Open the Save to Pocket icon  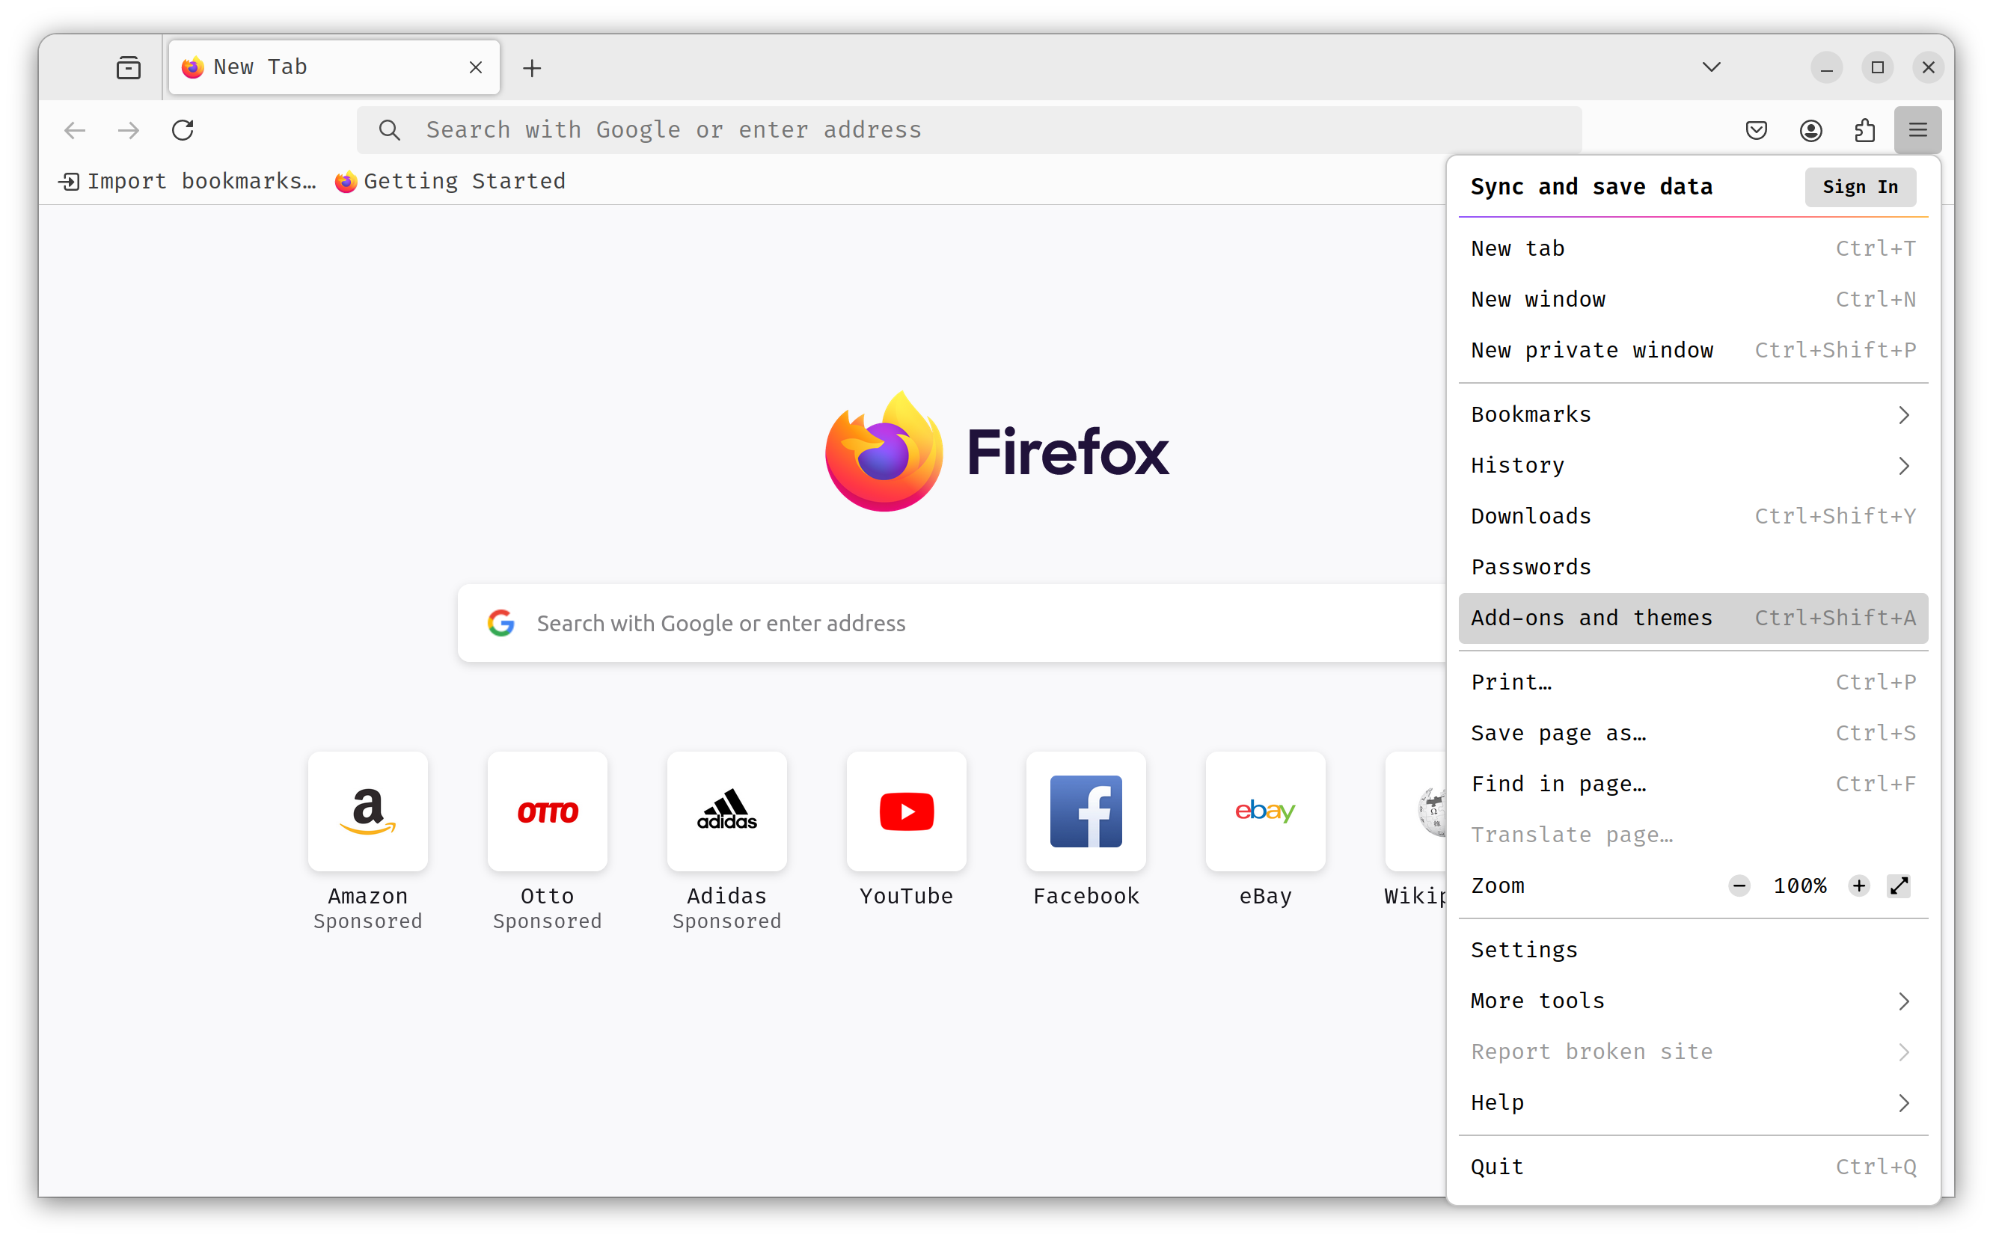coord(1756,129)
